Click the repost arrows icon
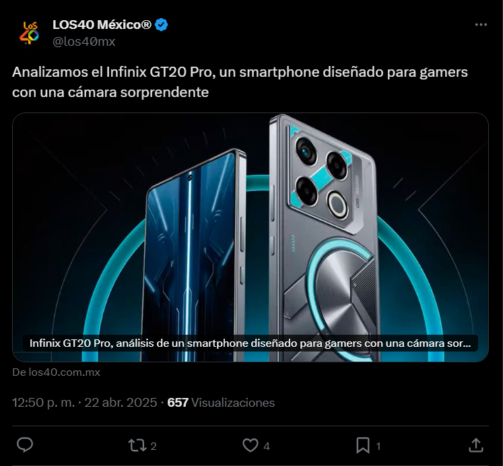The width and height of the screenshot is (503, 466). tap(137, 446)
